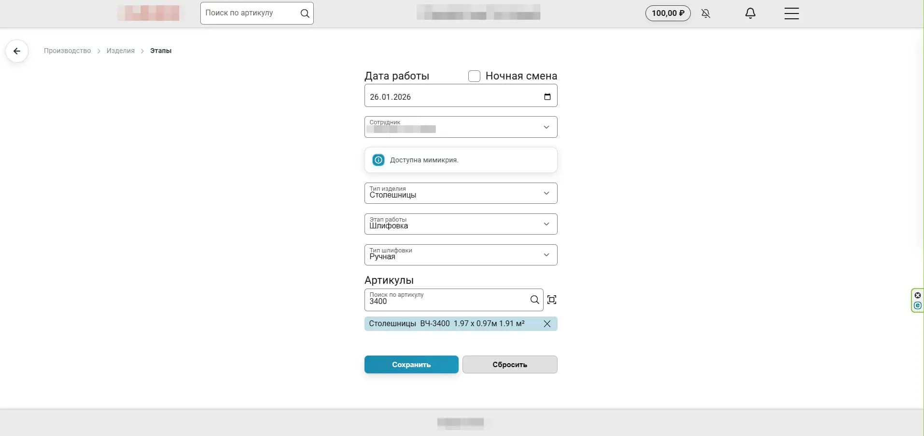
Task: Click the barcode scan icon next to article search
Action: pyautogui.click(x=552, y=299)
